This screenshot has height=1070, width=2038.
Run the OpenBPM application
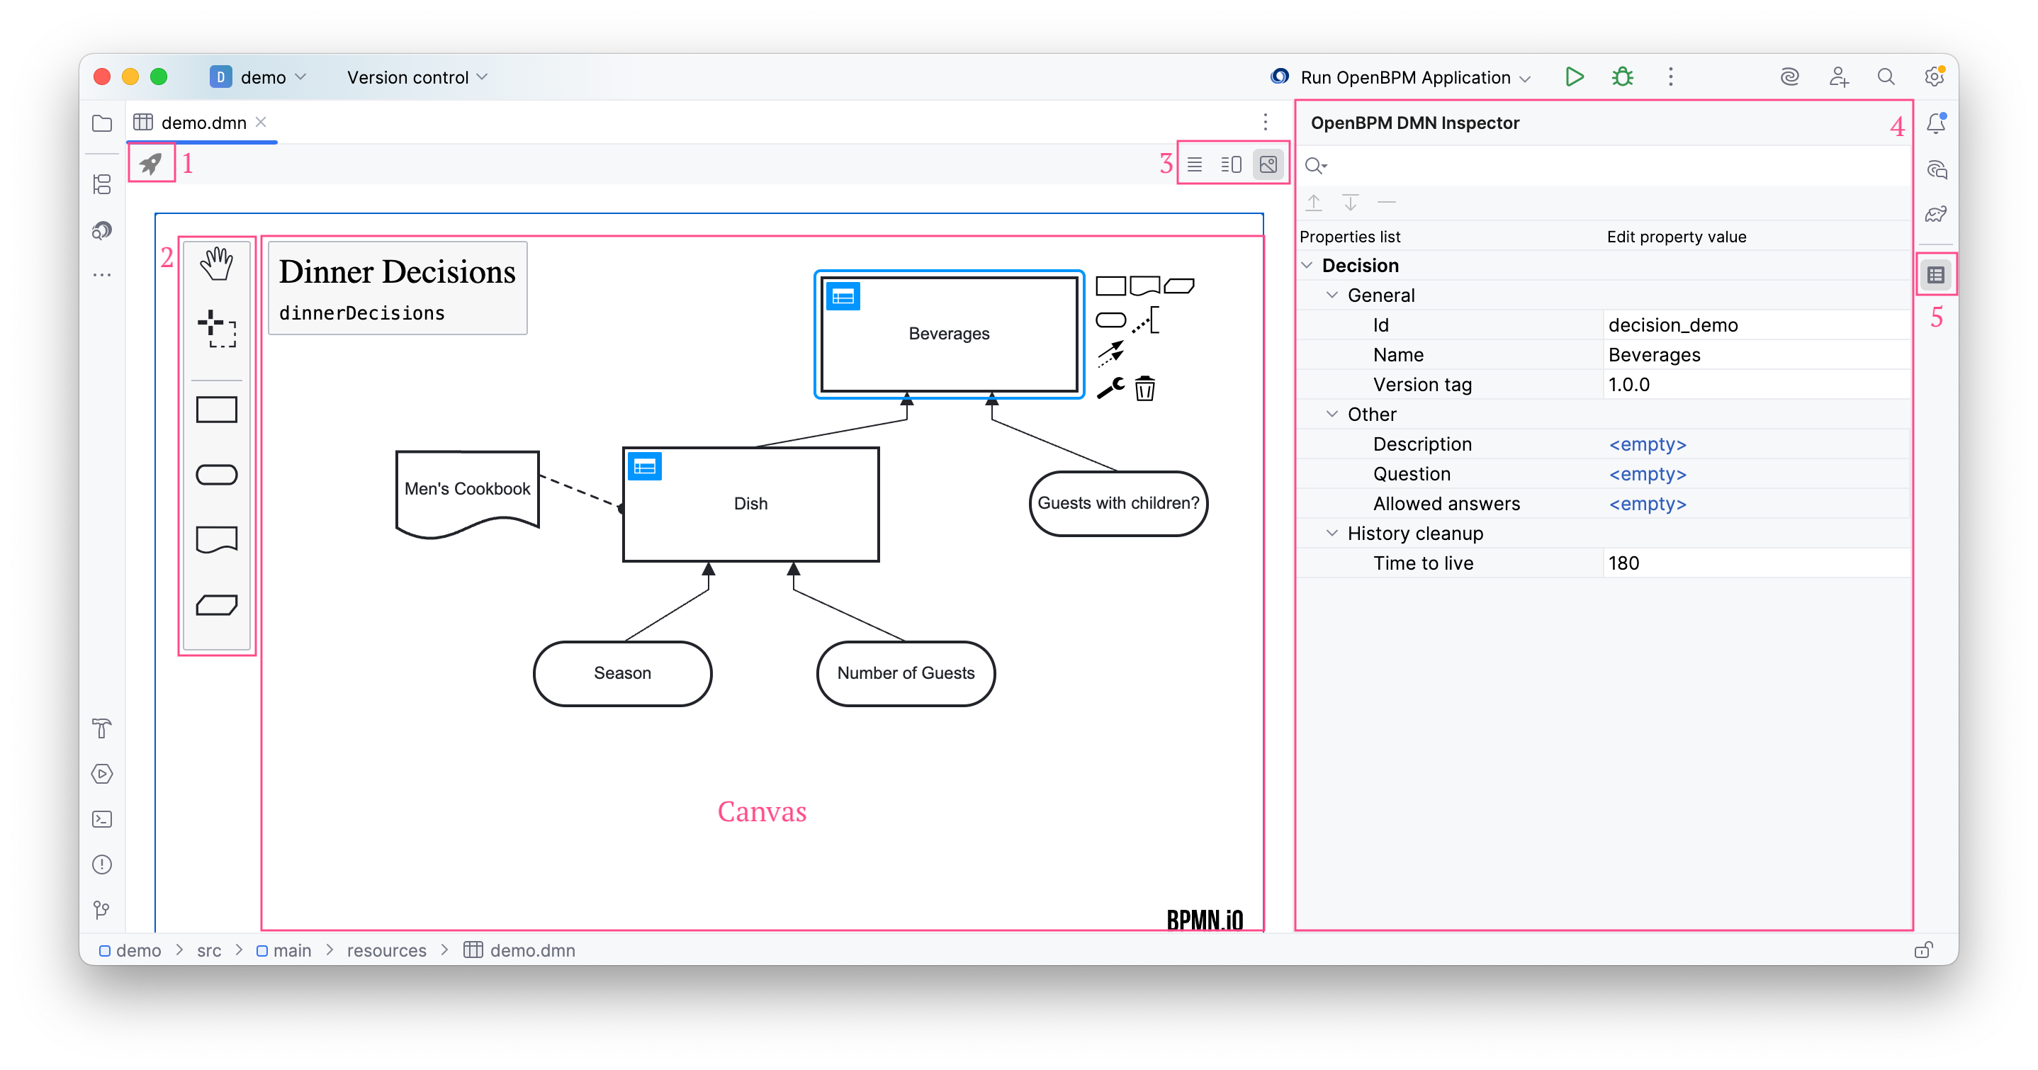click(1575, 77)
